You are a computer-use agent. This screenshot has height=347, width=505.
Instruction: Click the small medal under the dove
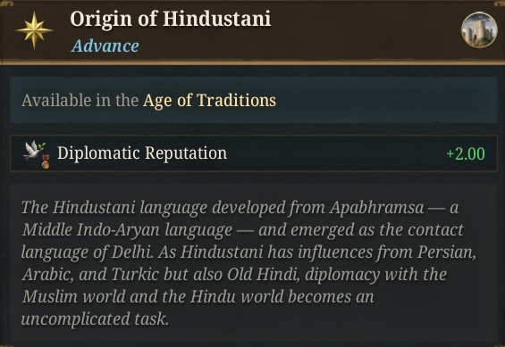46,162
